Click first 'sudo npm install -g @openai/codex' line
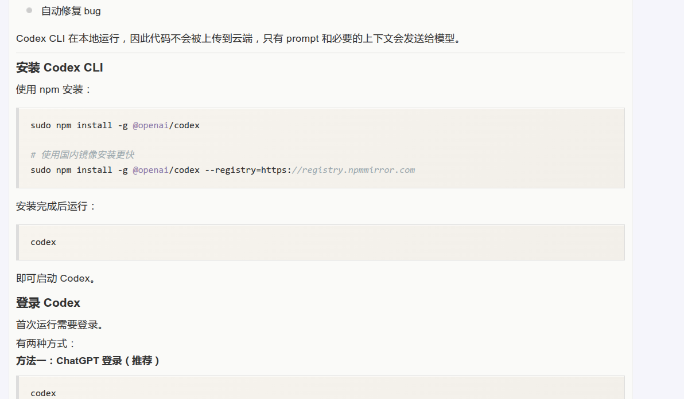 pos(115,125)
